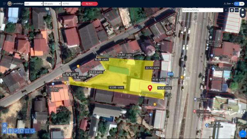Switch language to EN
The height and width of the screenshot is (139, 247).
[x=242, y=3]
